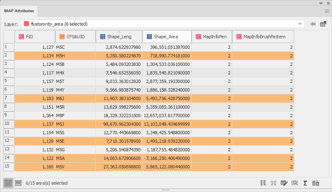Click the MapInfoPen column header
The height and width of the screenshot is (192, 332).
pyautogui.click(x=212, y=37)
